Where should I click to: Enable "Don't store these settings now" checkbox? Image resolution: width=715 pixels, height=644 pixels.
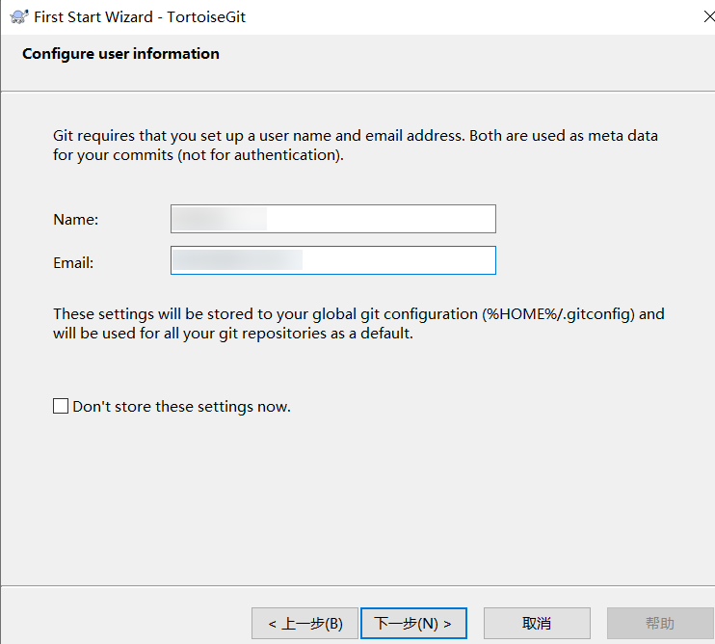[61, 406]
